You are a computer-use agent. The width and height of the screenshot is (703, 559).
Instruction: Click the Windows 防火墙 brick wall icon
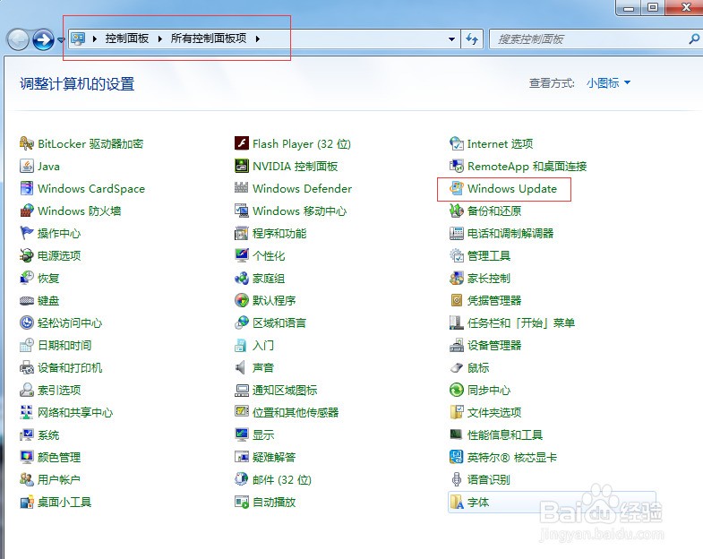pos(27,211)
